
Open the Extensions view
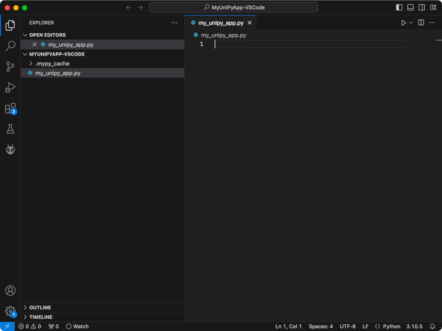coord(10,108)
